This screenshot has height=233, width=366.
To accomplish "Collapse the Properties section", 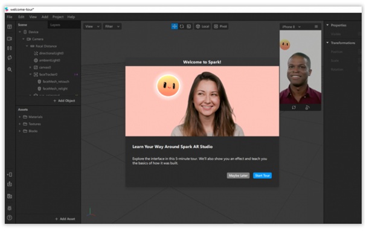I will click(x=327, y=25).
